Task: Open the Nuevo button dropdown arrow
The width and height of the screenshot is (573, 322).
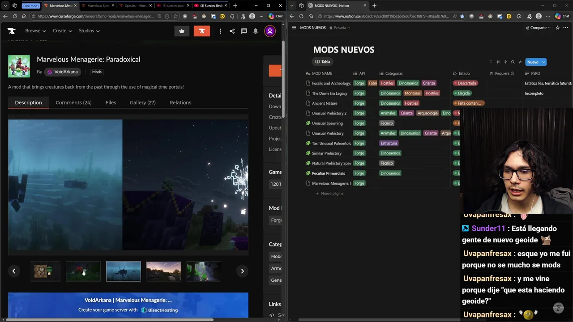Action: pos(543,62)
